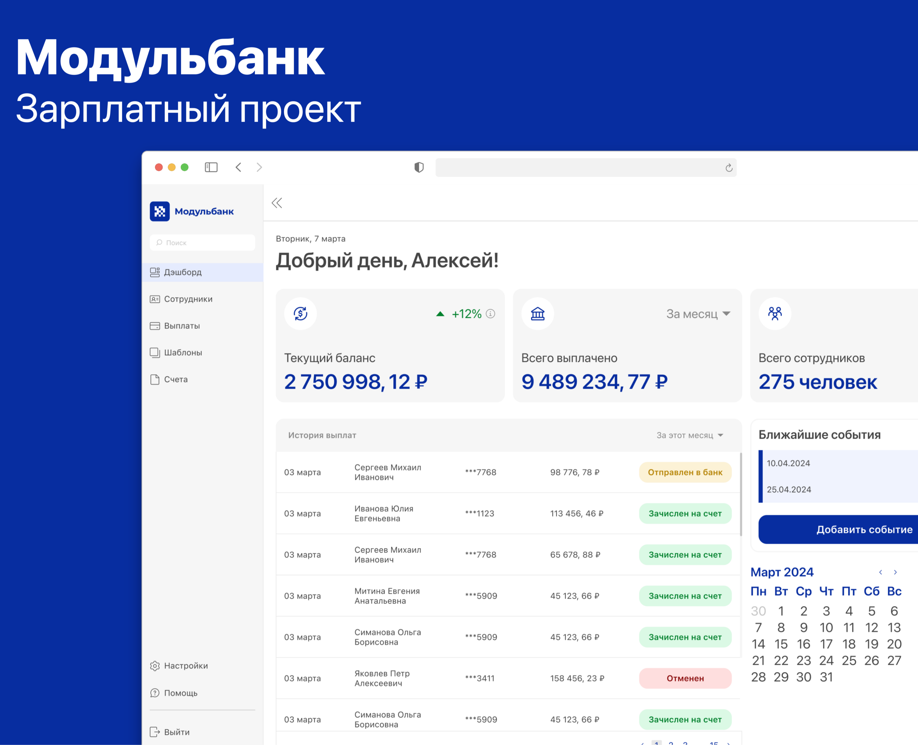Image resolution: width=918 pixels, height=745 pixels.
Task: Open the Дэшборд menu item
Action: click(202, 272)
